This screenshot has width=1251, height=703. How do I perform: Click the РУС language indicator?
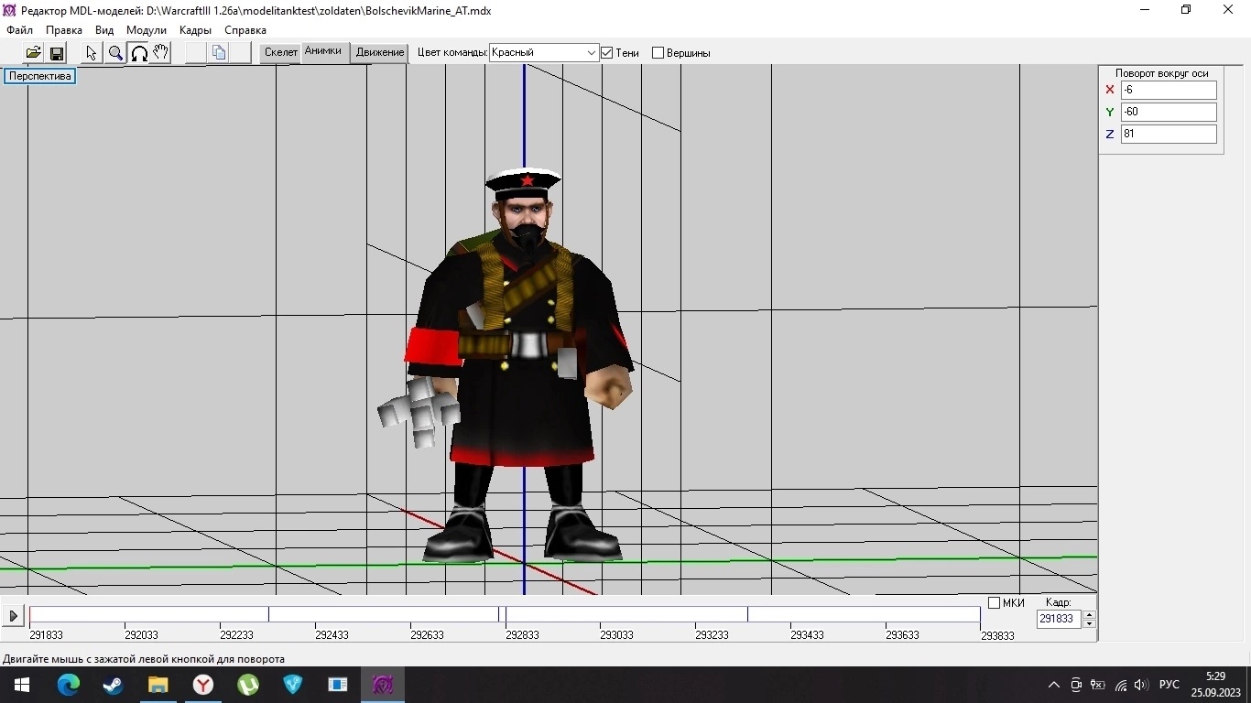coord(1169,685)
